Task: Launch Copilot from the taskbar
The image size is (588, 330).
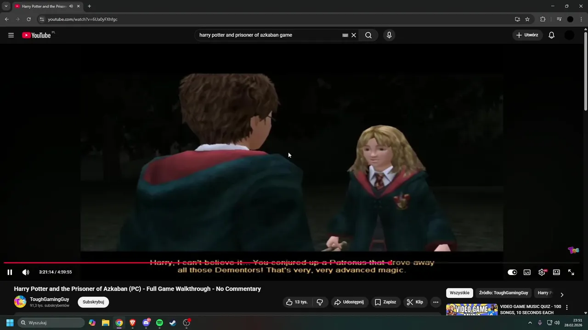Action: point(92,323)
